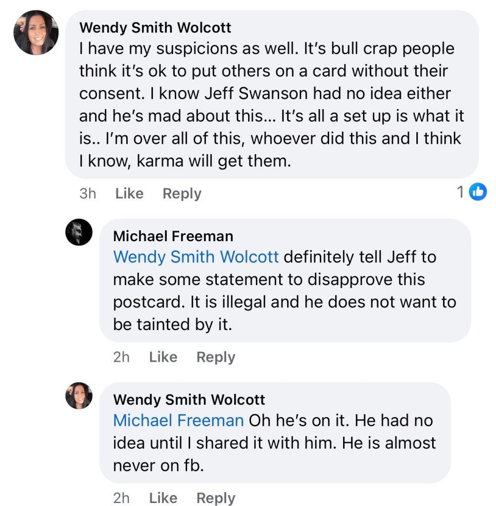Click the blue Wendy Smith Wolcott mention link
This screenshot has width=496, height=506.
coord(196,257)
